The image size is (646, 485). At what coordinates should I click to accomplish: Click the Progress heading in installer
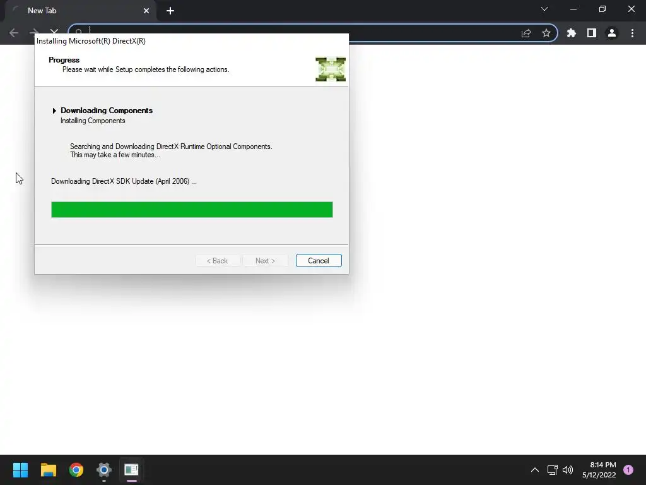64,60
